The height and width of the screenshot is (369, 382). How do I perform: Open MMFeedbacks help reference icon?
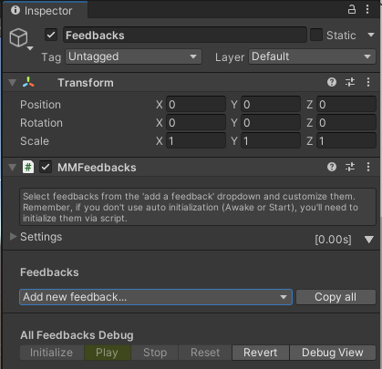point(332,167)
